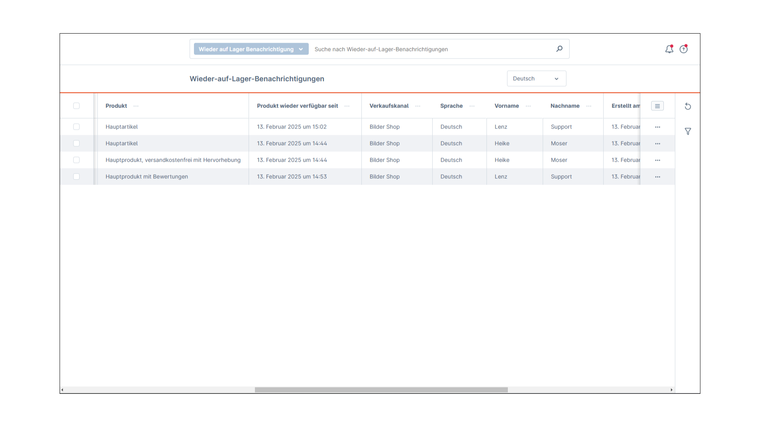Open grid column settings menu
Viewport: 760px width, 427px height.
(657, 106)
